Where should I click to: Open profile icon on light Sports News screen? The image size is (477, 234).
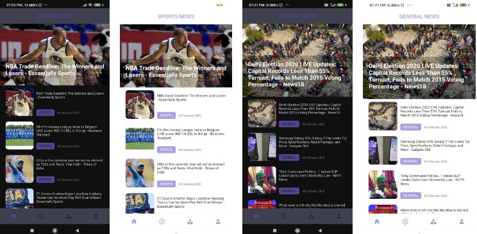click(x=218, y=222)
